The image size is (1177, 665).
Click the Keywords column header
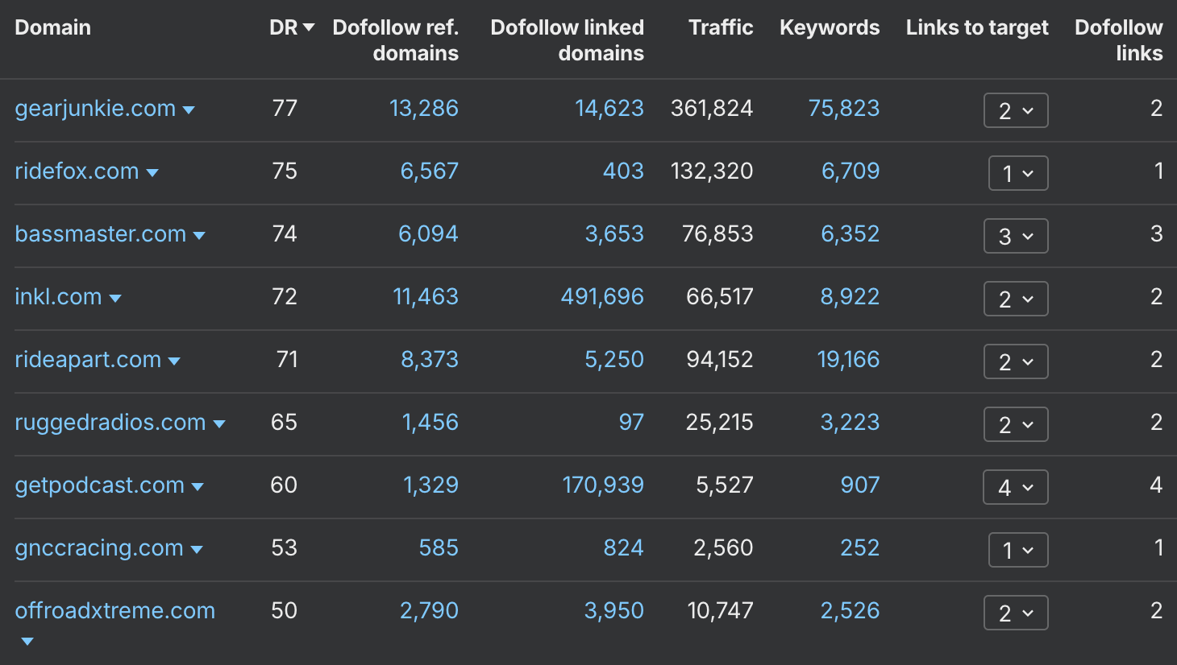pyautogui.click(x=830, y=27)
